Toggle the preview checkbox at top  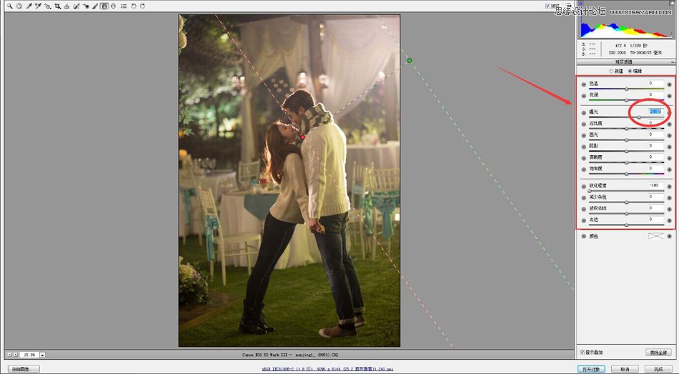tap(547, 6)
